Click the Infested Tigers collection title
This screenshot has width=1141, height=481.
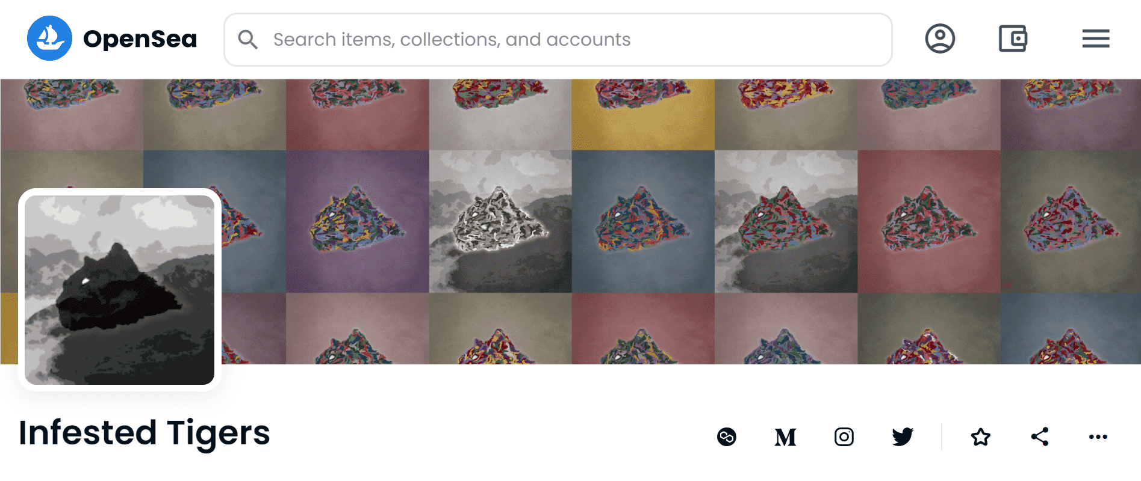(145, 433)
